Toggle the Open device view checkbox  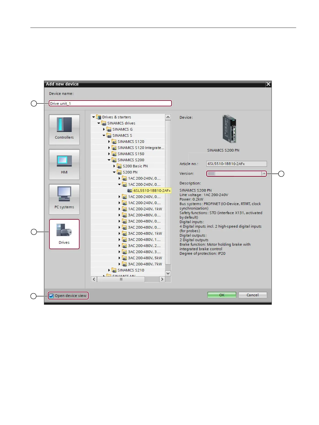click(x=51, y=296)
